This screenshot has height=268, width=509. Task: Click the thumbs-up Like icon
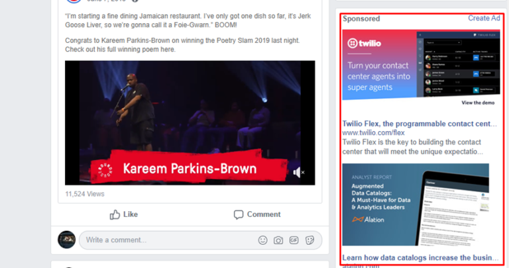tap(115, 214)
